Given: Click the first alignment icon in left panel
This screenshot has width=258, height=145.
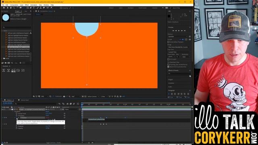Looking at the screenshot, I should pos(4,70).
